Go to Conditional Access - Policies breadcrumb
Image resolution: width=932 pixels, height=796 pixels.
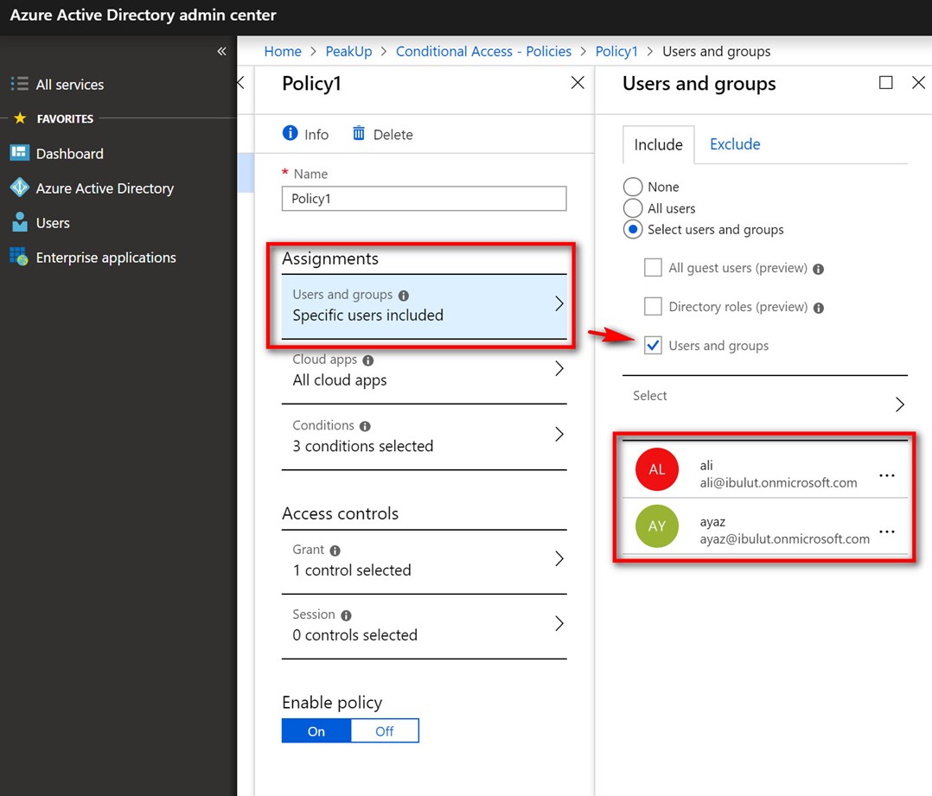pos(483,52)
